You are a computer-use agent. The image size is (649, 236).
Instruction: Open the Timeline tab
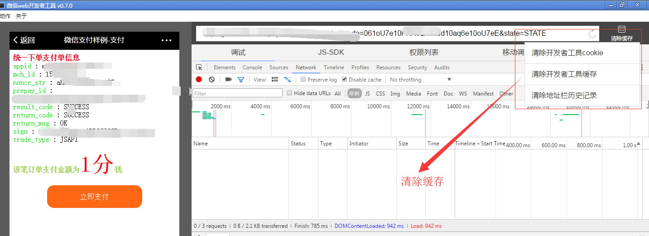click(334, 67)
